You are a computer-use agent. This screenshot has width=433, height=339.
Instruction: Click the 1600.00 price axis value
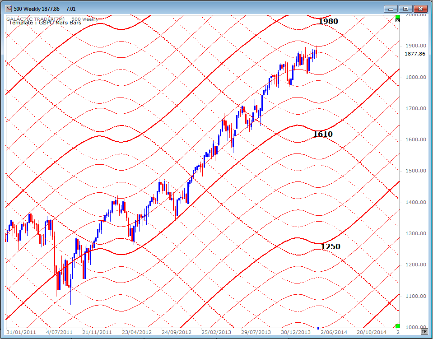[x=415, y=139]
